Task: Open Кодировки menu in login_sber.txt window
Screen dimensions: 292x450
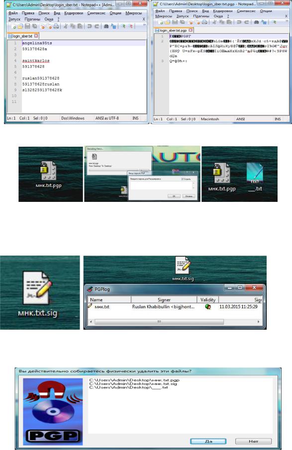Action: [x=74, y=13]
